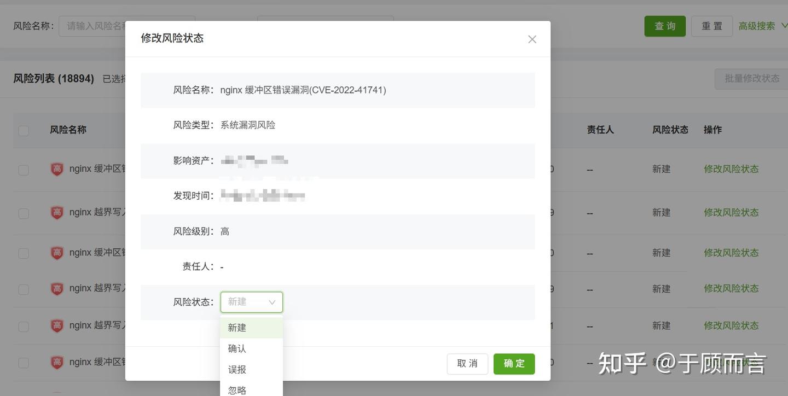Click the 风险列表 (18894) heading
The image size is (788, 396).
(x=54, y=79)
